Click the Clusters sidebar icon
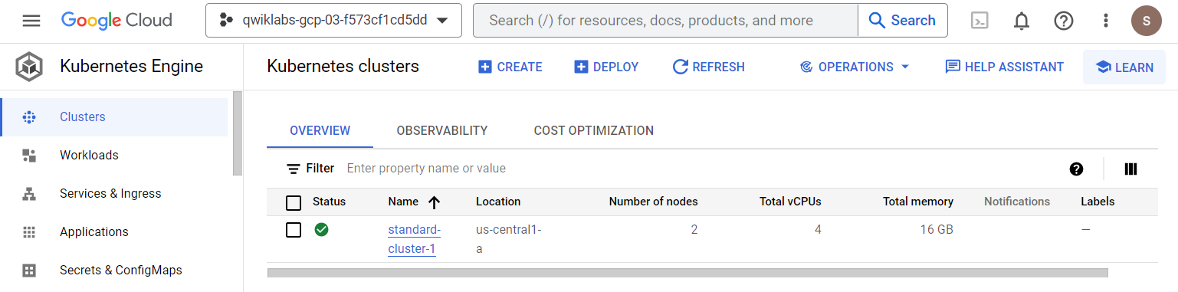 29,117
